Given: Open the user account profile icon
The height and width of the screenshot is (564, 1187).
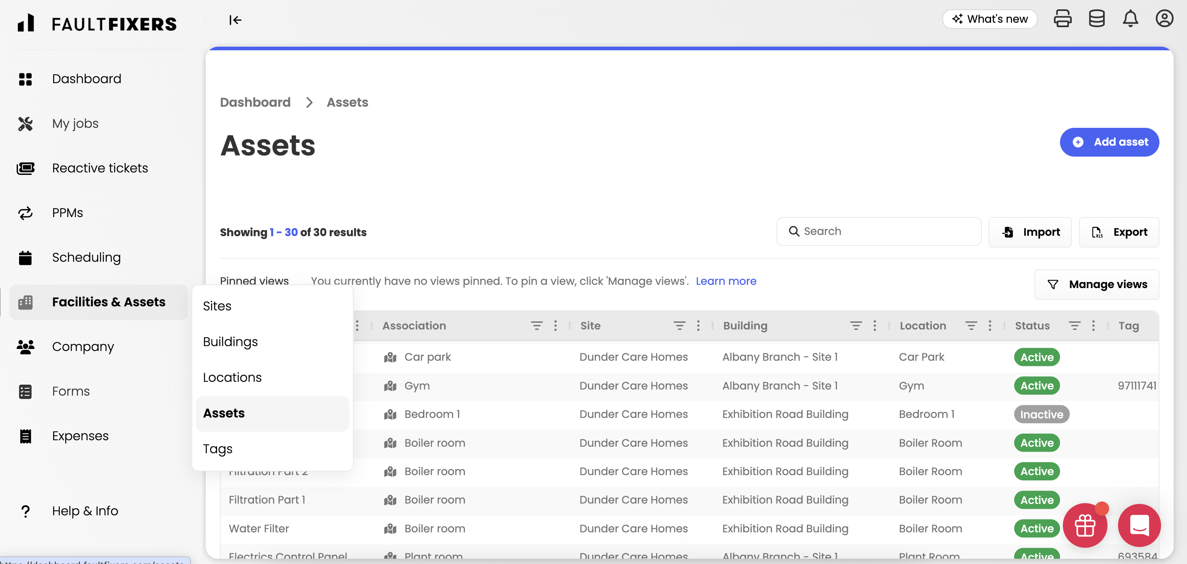Looking at the screenshot, I should tap(1164, 18).
